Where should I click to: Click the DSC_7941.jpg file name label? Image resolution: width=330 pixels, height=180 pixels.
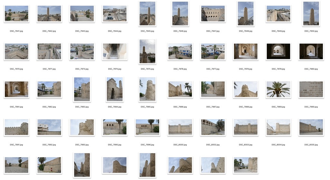pyautogui.click(x=16, y=31)
